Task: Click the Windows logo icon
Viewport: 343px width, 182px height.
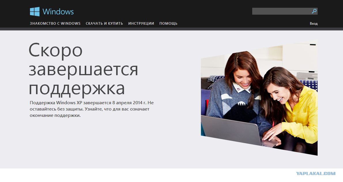Action: point(35,11)
